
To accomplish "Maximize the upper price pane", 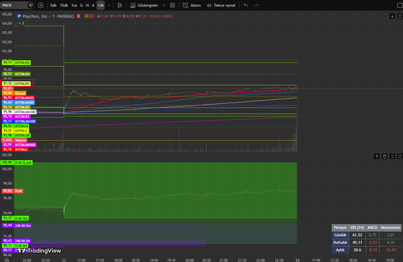I will tap(400, 16).
